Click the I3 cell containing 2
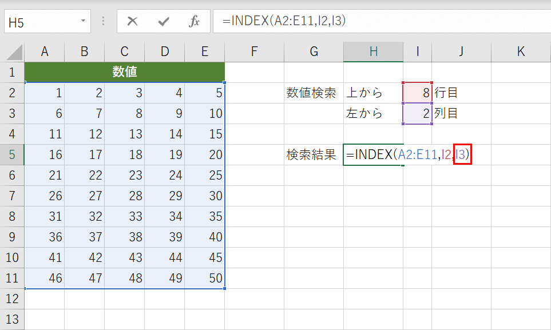Image resolution: width=551 pixels, height=330 pixels. (x=417, y=113)
